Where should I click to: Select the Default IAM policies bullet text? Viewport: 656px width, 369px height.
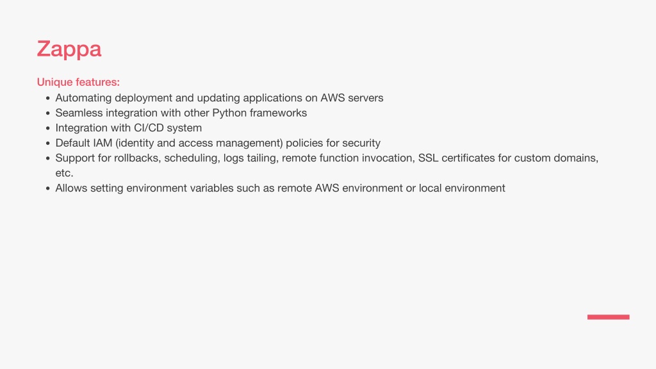[218, 143]
